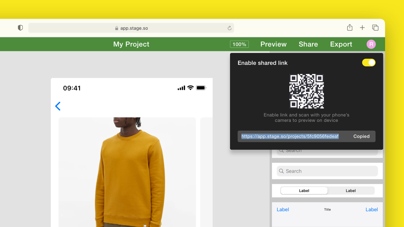The height and width of the screenshot is (227, 404).
Task: Click the blue right Label in the nav bar component
Action: [372, 210]
